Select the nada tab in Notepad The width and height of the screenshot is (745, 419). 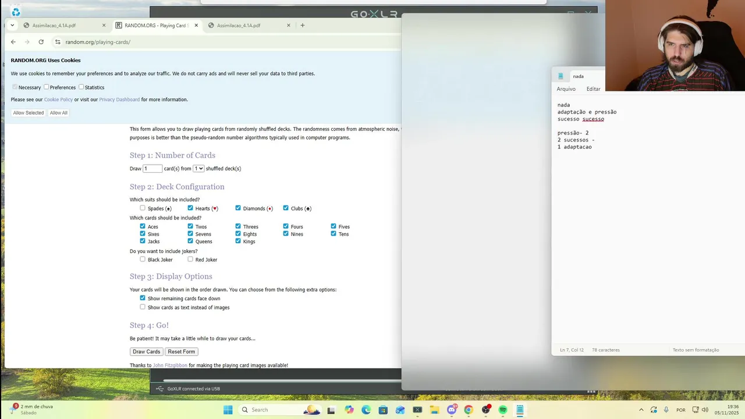tap(578, 76)
